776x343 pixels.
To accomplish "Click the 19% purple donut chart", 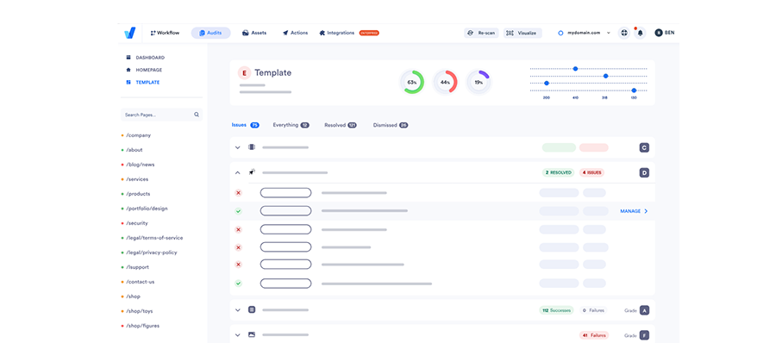I will point(479,82).
